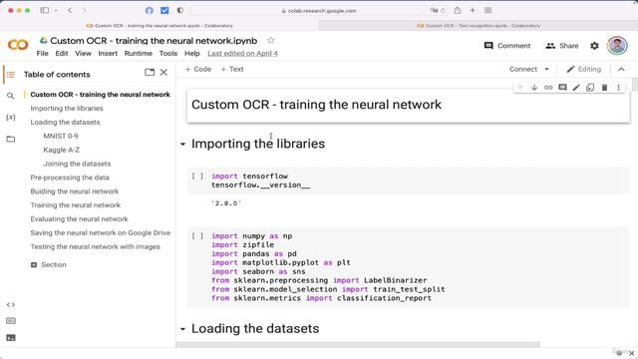Add a new Text cell
This screenshot has height=359, width=638.
[x=232, y=69]
